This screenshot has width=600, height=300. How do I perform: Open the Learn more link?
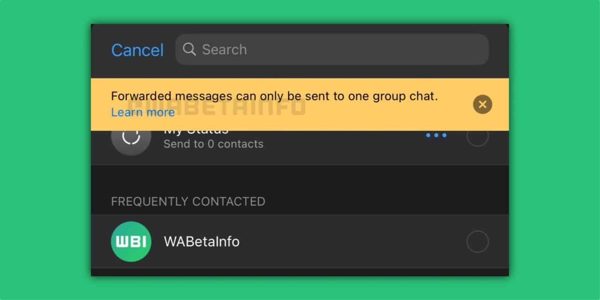click(143, 112)
